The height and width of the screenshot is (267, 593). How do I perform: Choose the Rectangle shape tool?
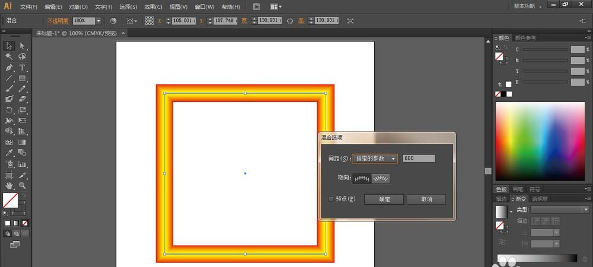coord(23,78)
